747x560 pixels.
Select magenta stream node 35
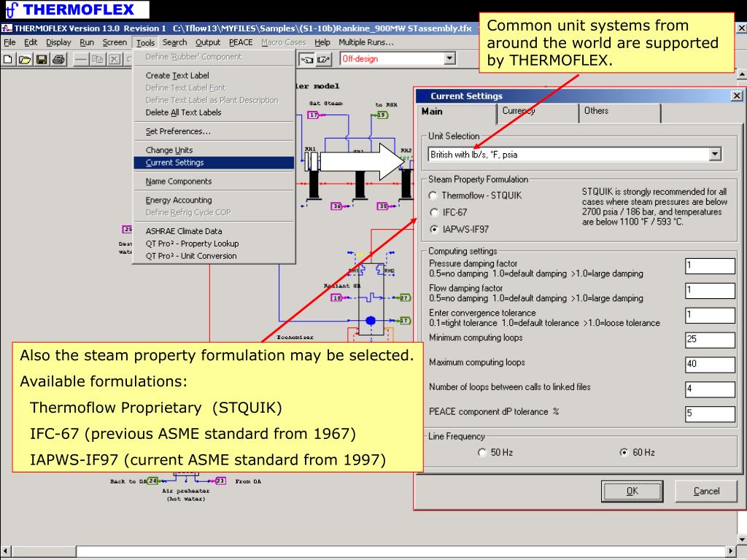pos(382,206)
